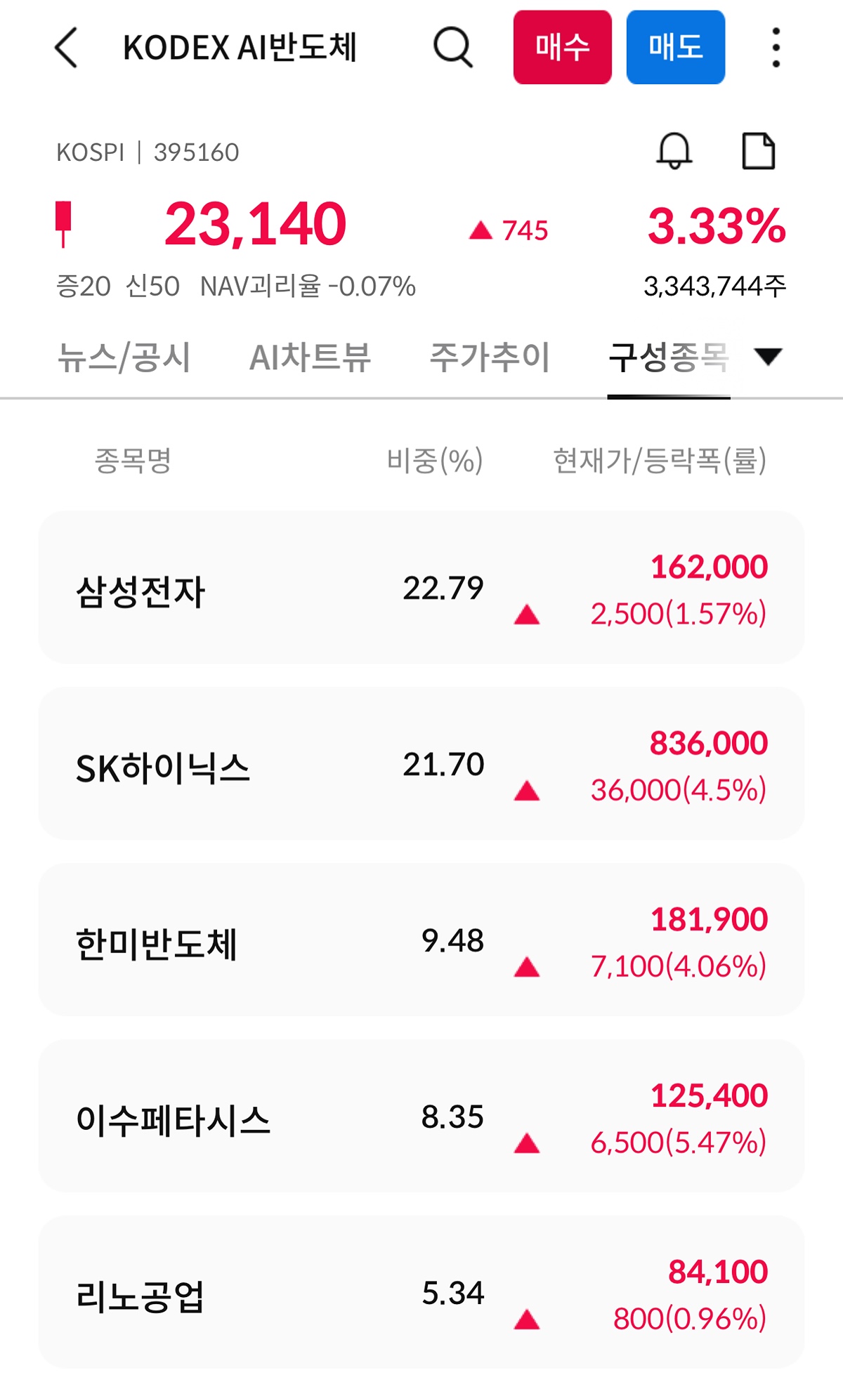Tap the 이수페타시스 holding row
Screen dimensions: 843x1382
[421, 1117]
